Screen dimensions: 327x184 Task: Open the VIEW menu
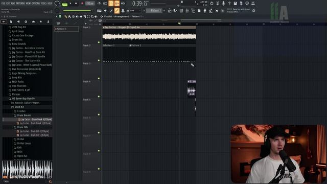28,4
